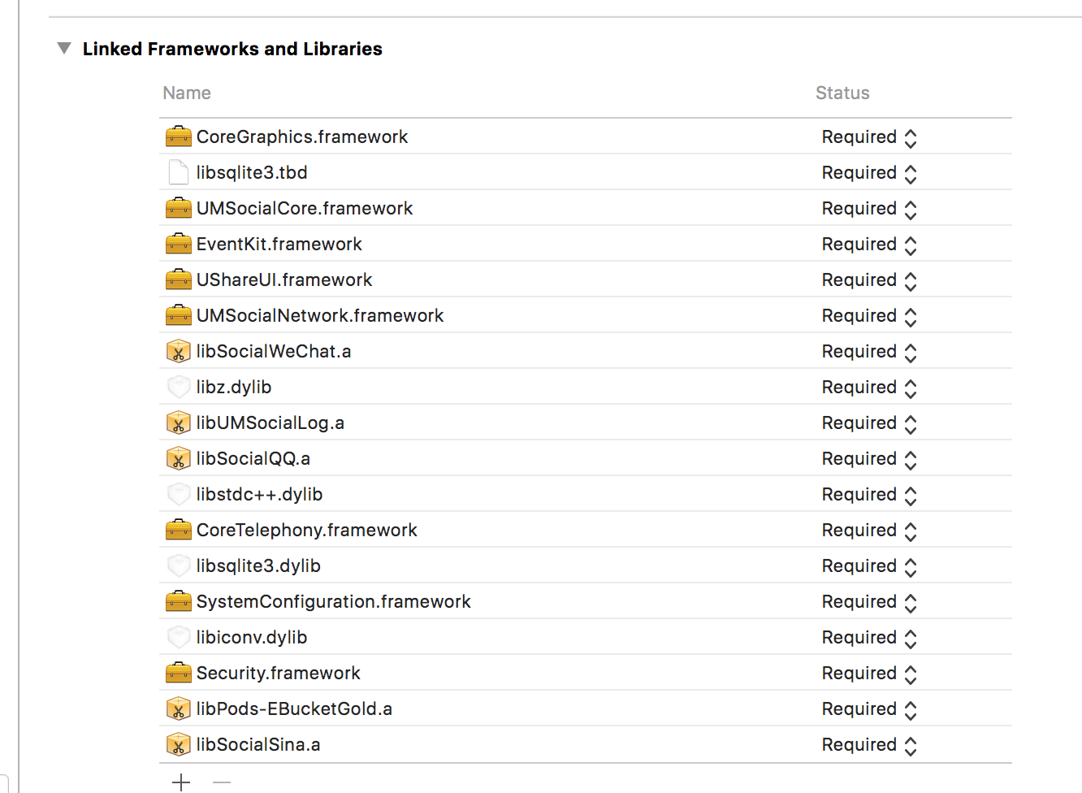1082x793 pixels.
Task: Select the Security.framework name
Action: tap(279, 673)
